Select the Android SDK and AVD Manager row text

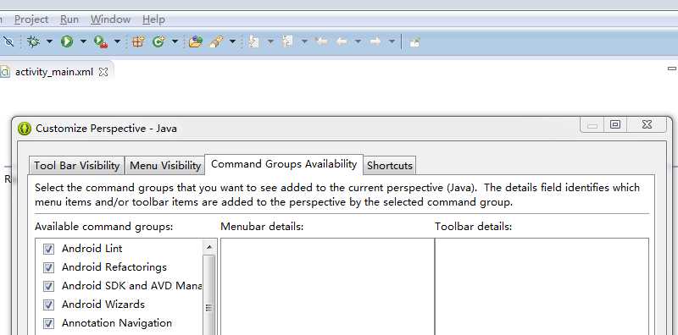click(x=131, y=286)
